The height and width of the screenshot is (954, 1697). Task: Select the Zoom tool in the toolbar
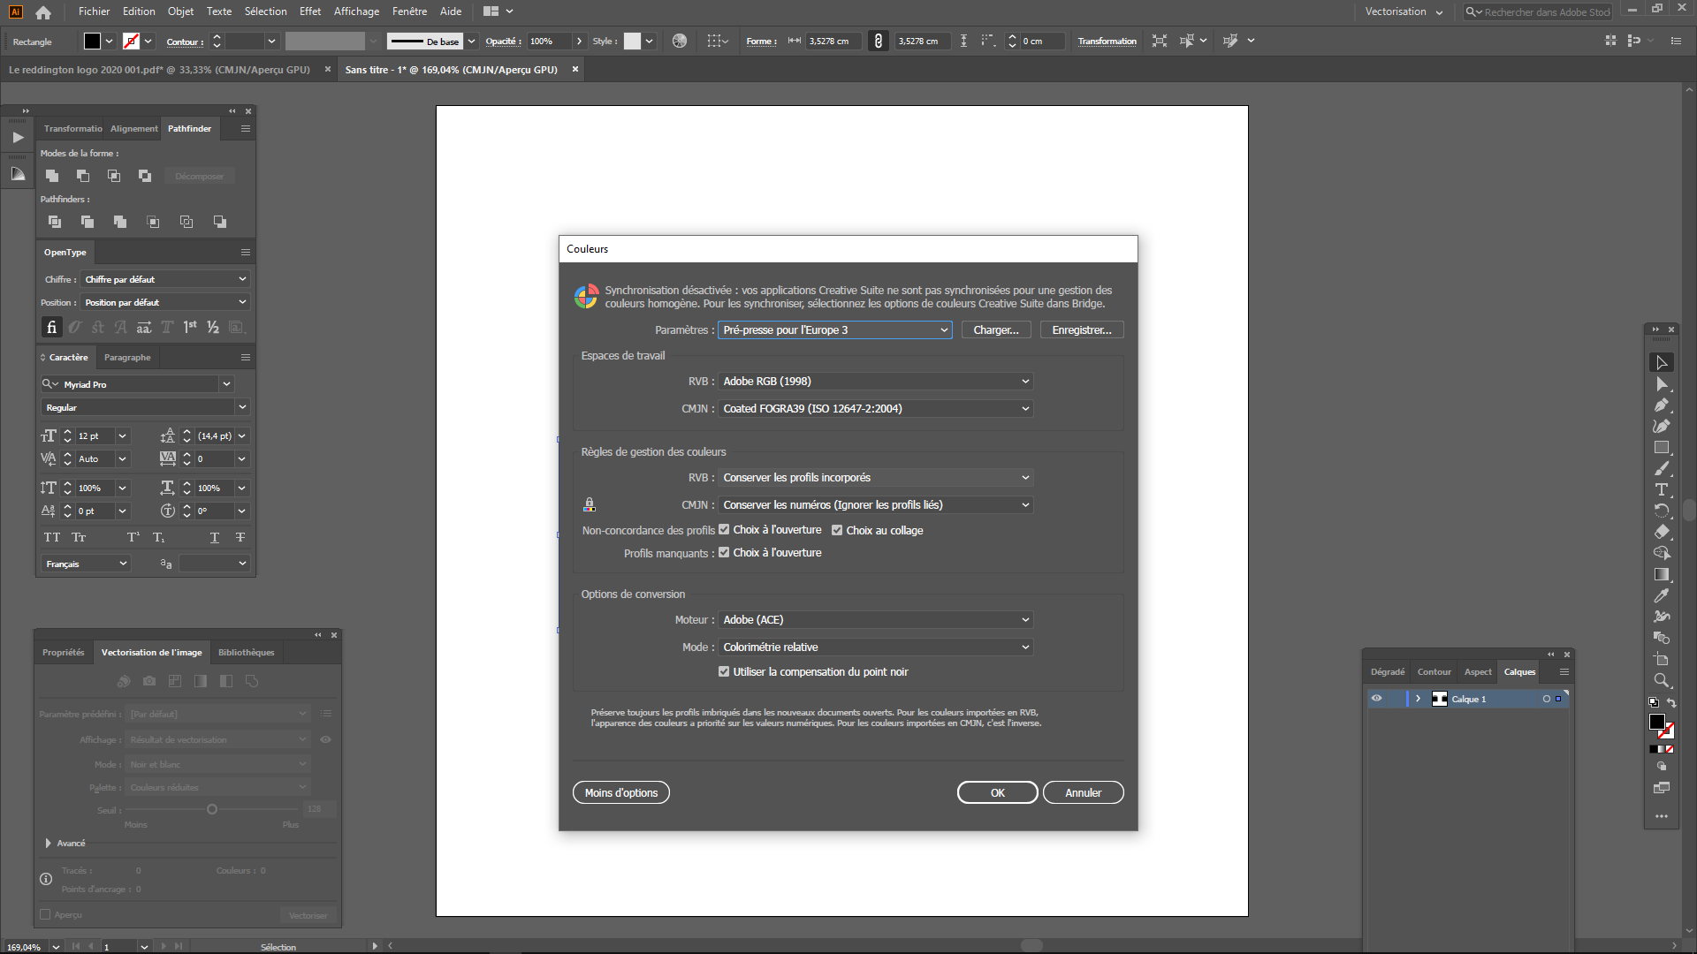click(x=1663, y=680)
